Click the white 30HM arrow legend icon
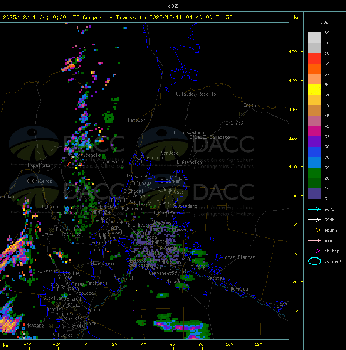The height and width of the screenshot is (350, 346). pos(314,220)
